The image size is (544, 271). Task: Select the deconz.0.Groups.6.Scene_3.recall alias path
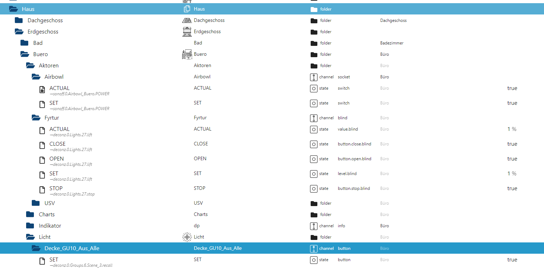click(x=81, y=265)
